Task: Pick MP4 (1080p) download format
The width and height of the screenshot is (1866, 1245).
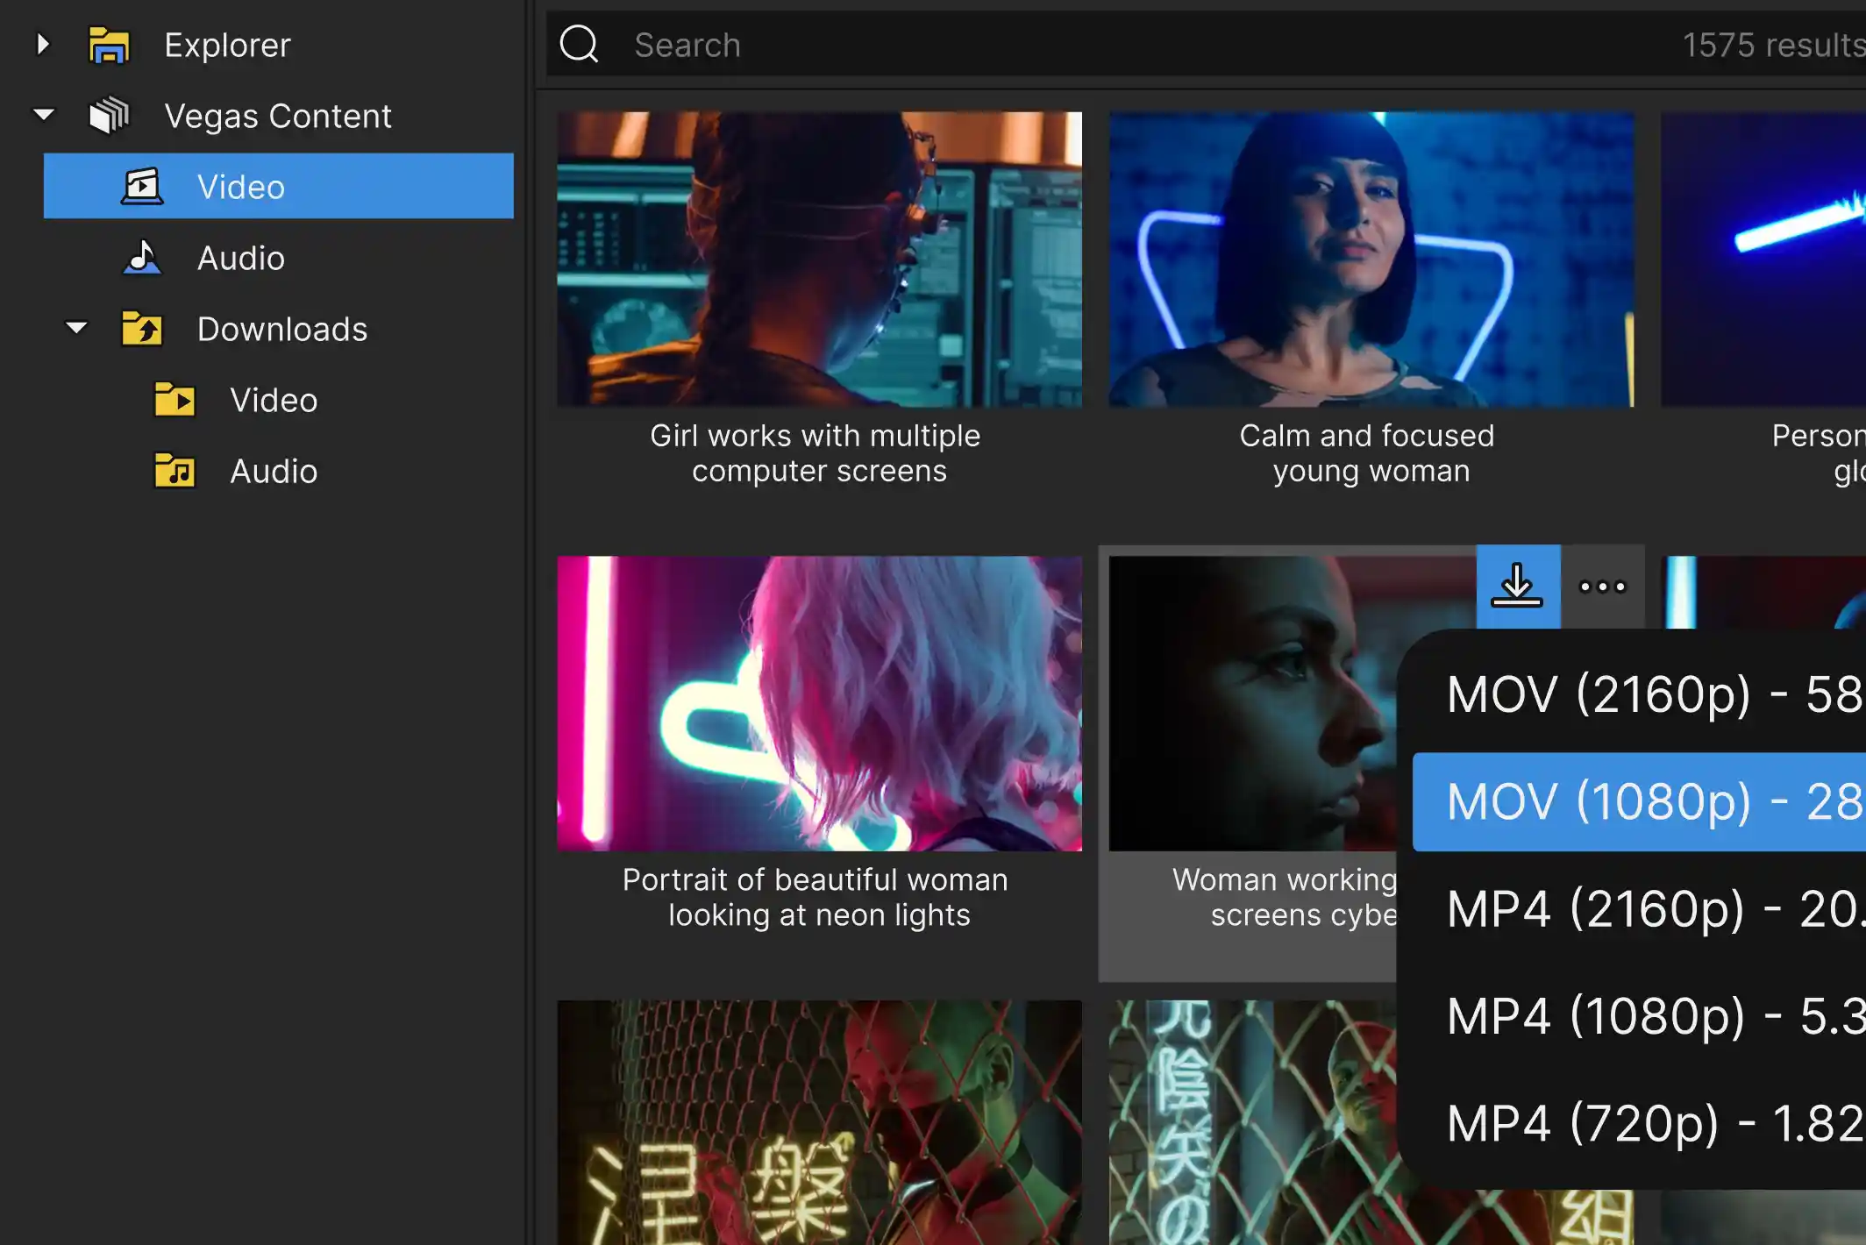Action: click(x=1639, y=1016)
